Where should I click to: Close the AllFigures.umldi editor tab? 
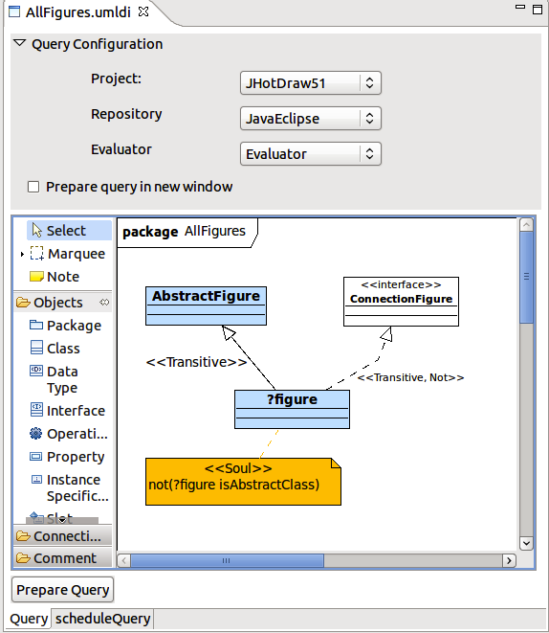point(143,12)
